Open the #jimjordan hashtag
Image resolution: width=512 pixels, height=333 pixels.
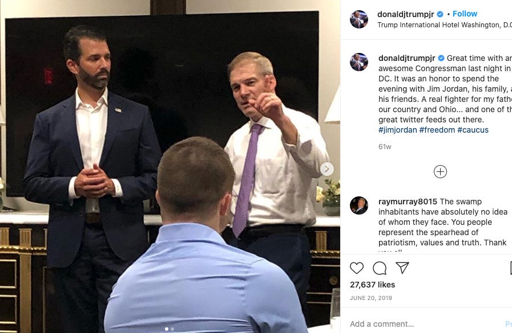pos(398,130)
